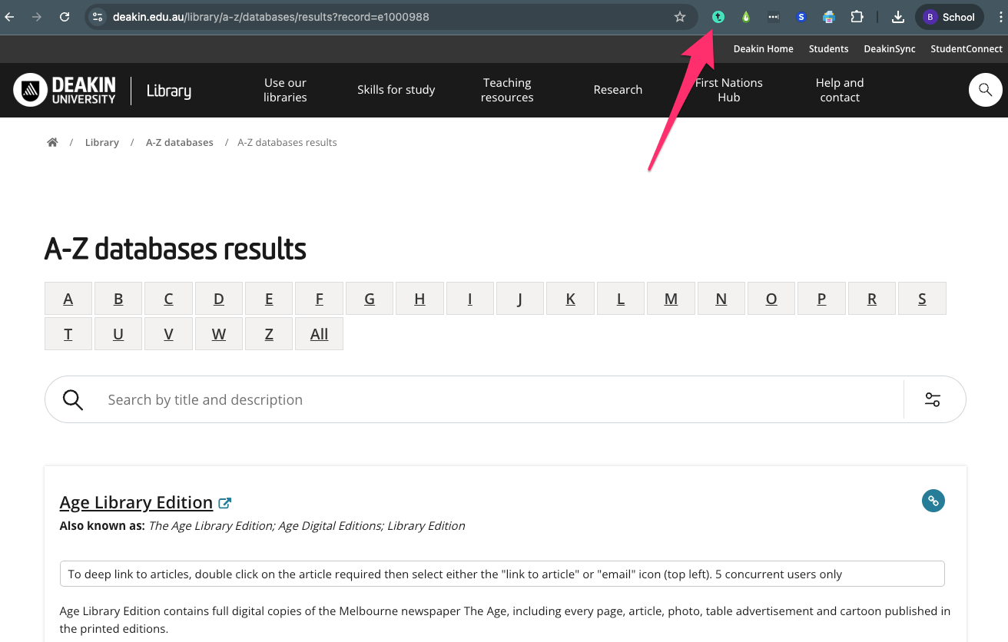This screenshot has height=642, width=1008.
Task: Click the site search magnifier icon
Action: (985, 90)
